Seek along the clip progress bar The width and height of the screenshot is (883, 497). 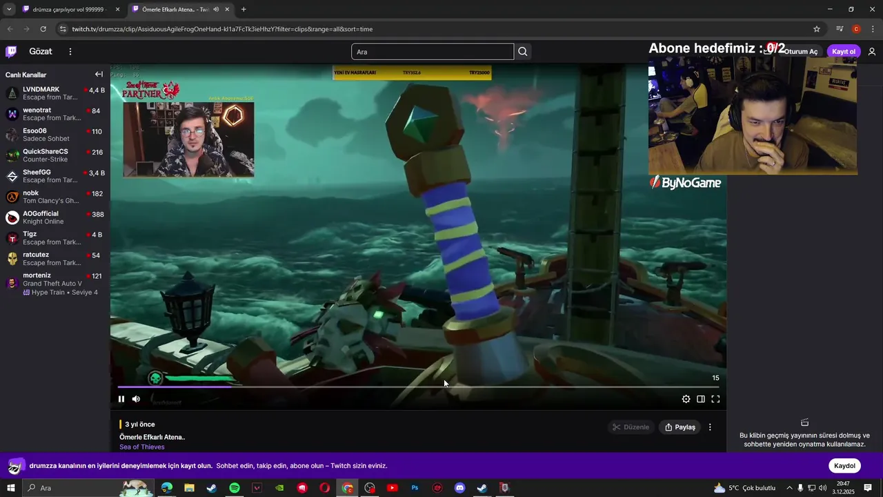(418, 387)
